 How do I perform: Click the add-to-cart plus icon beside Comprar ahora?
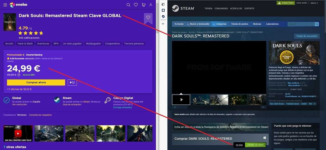click(x=72, y=82)
